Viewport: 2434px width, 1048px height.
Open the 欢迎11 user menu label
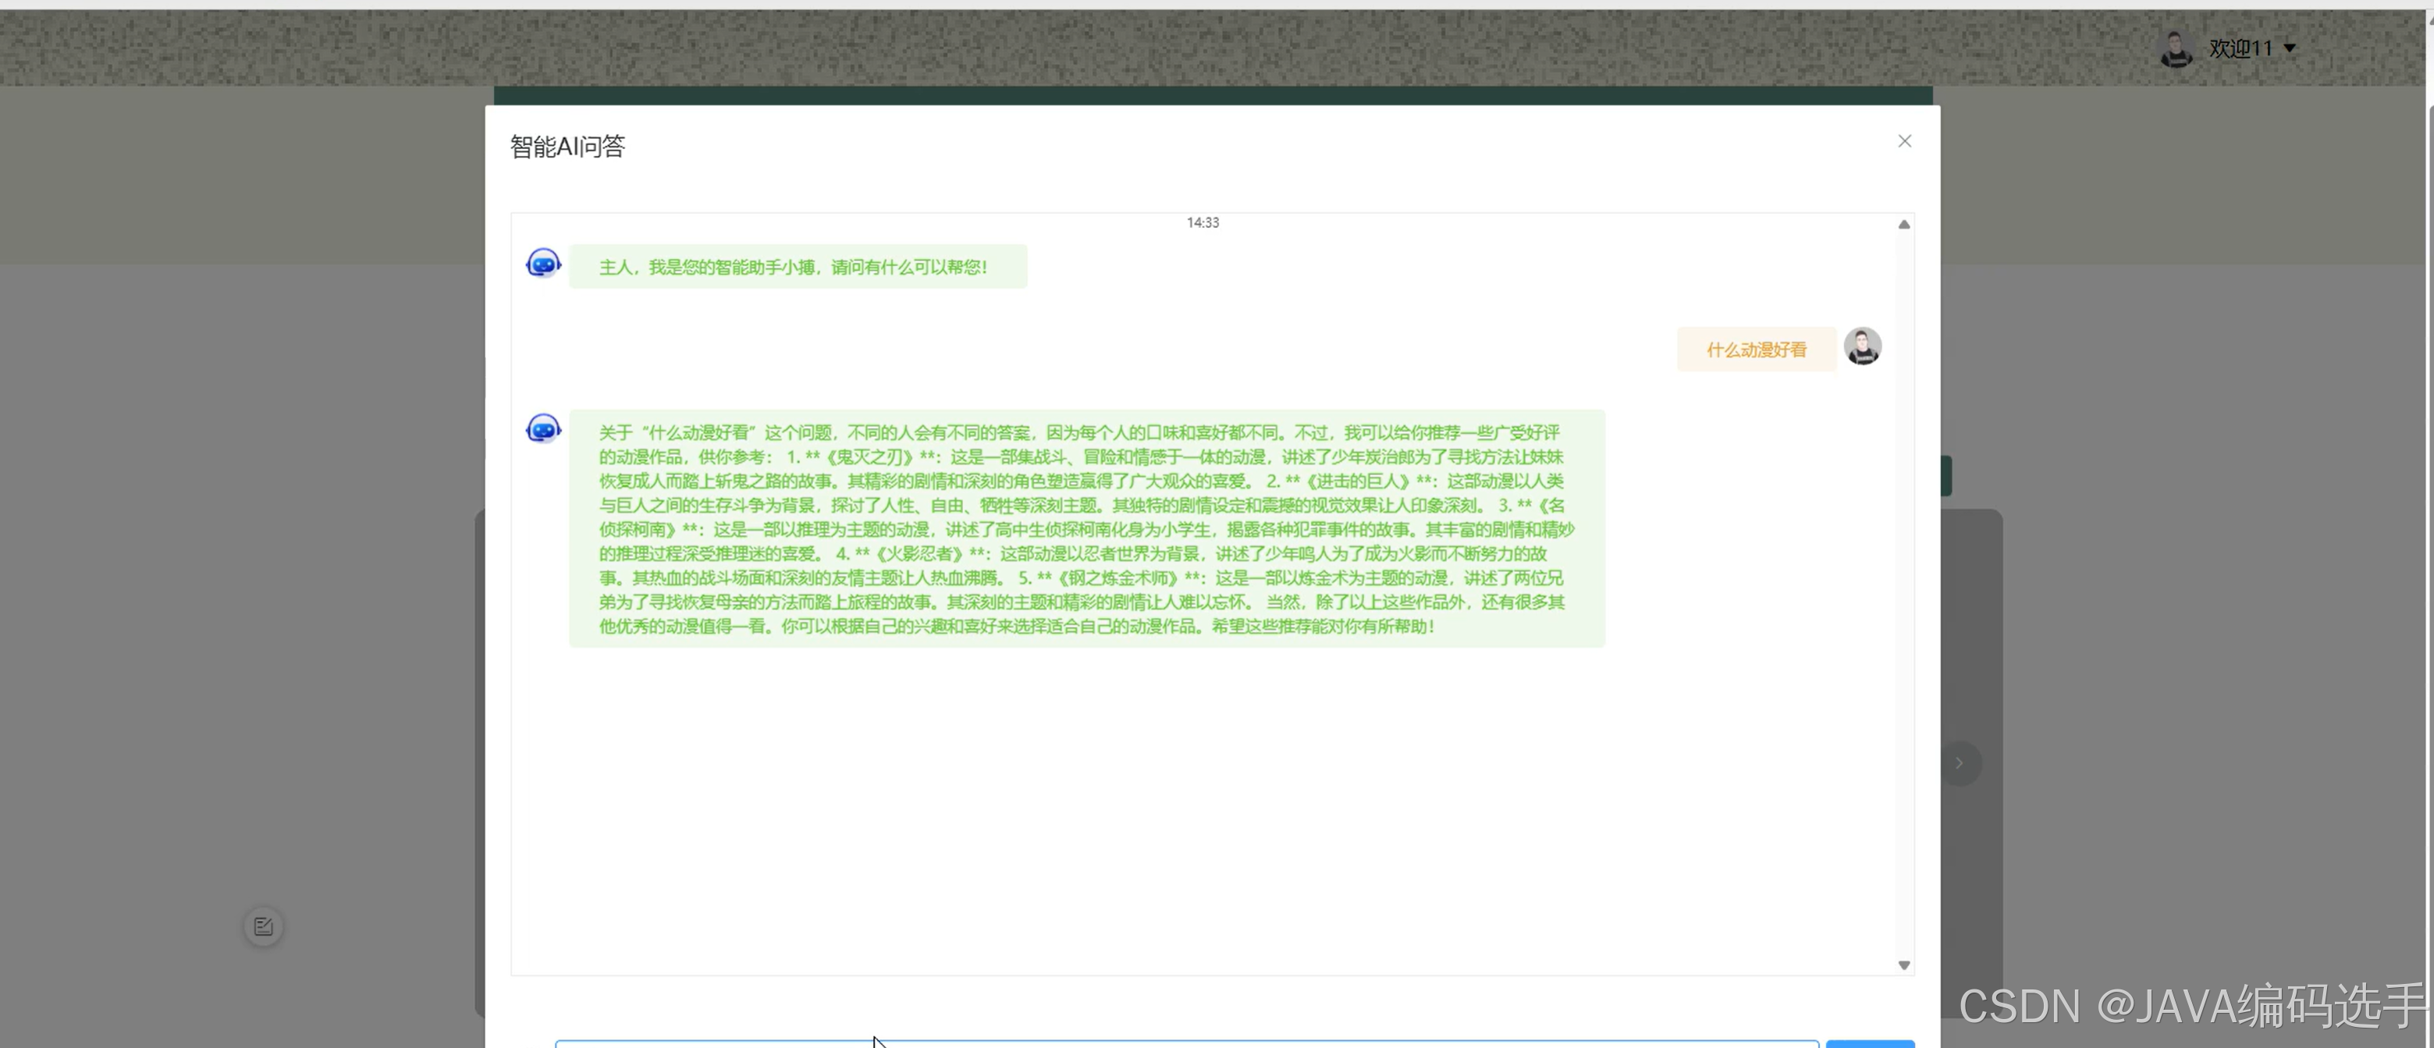click(2240, 48)
